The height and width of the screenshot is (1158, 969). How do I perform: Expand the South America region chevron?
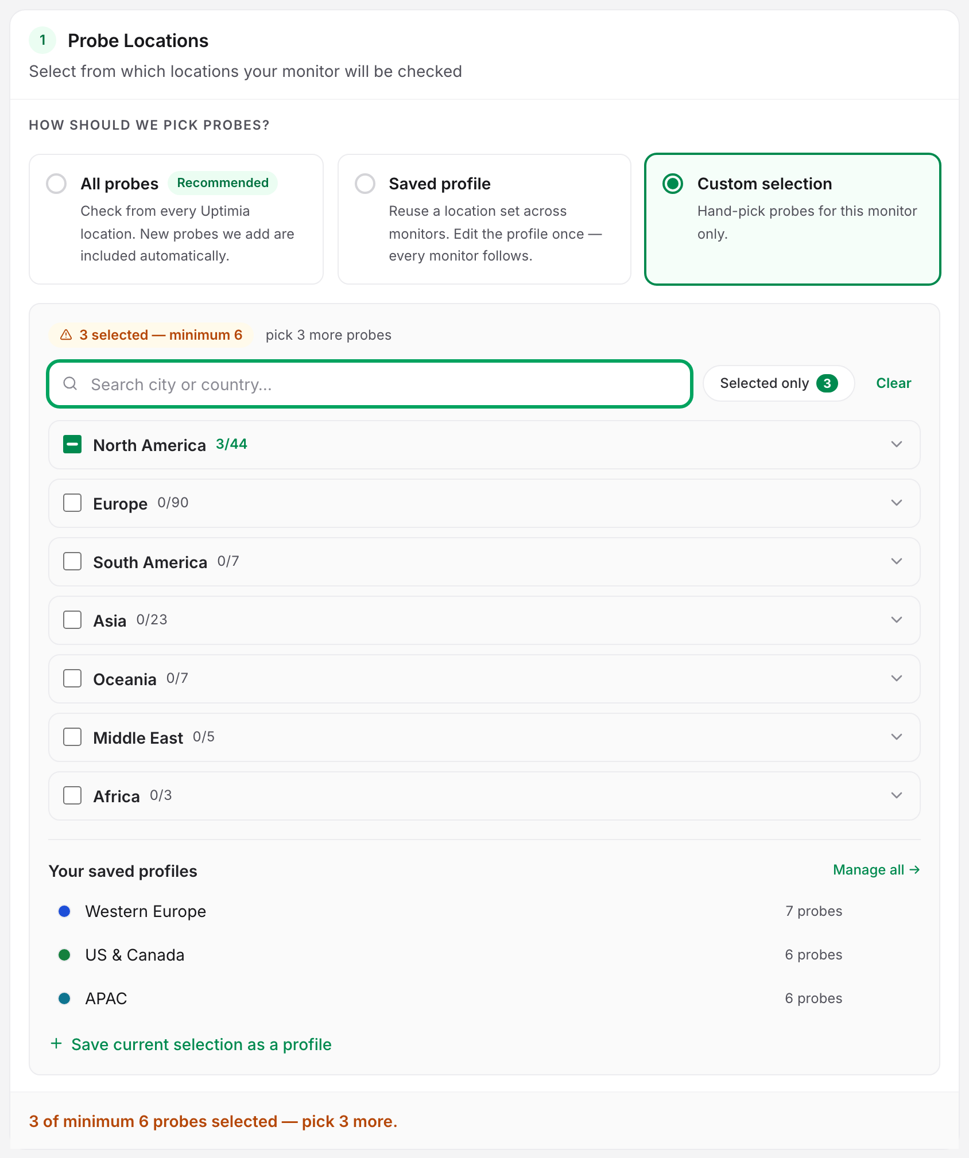click(x=897, y=561)
